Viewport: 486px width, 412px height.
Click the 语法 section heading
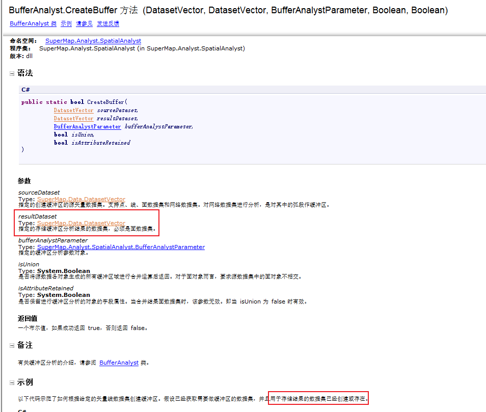[x=25, y=73]
